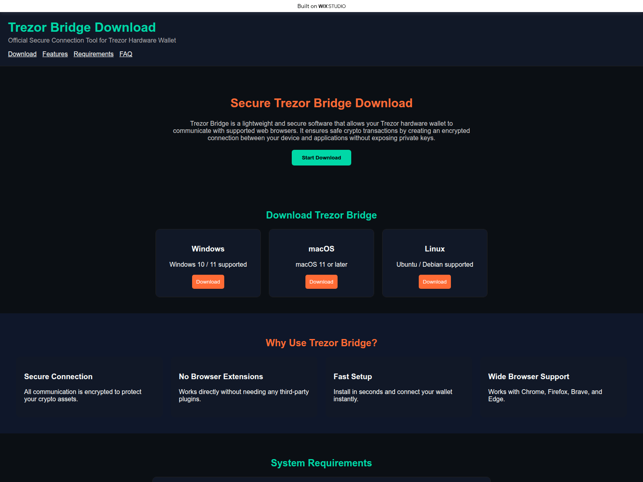Select the Fast Setup feature title
The height and width of the screenshot is (482, 643).
tap(352, 376)
